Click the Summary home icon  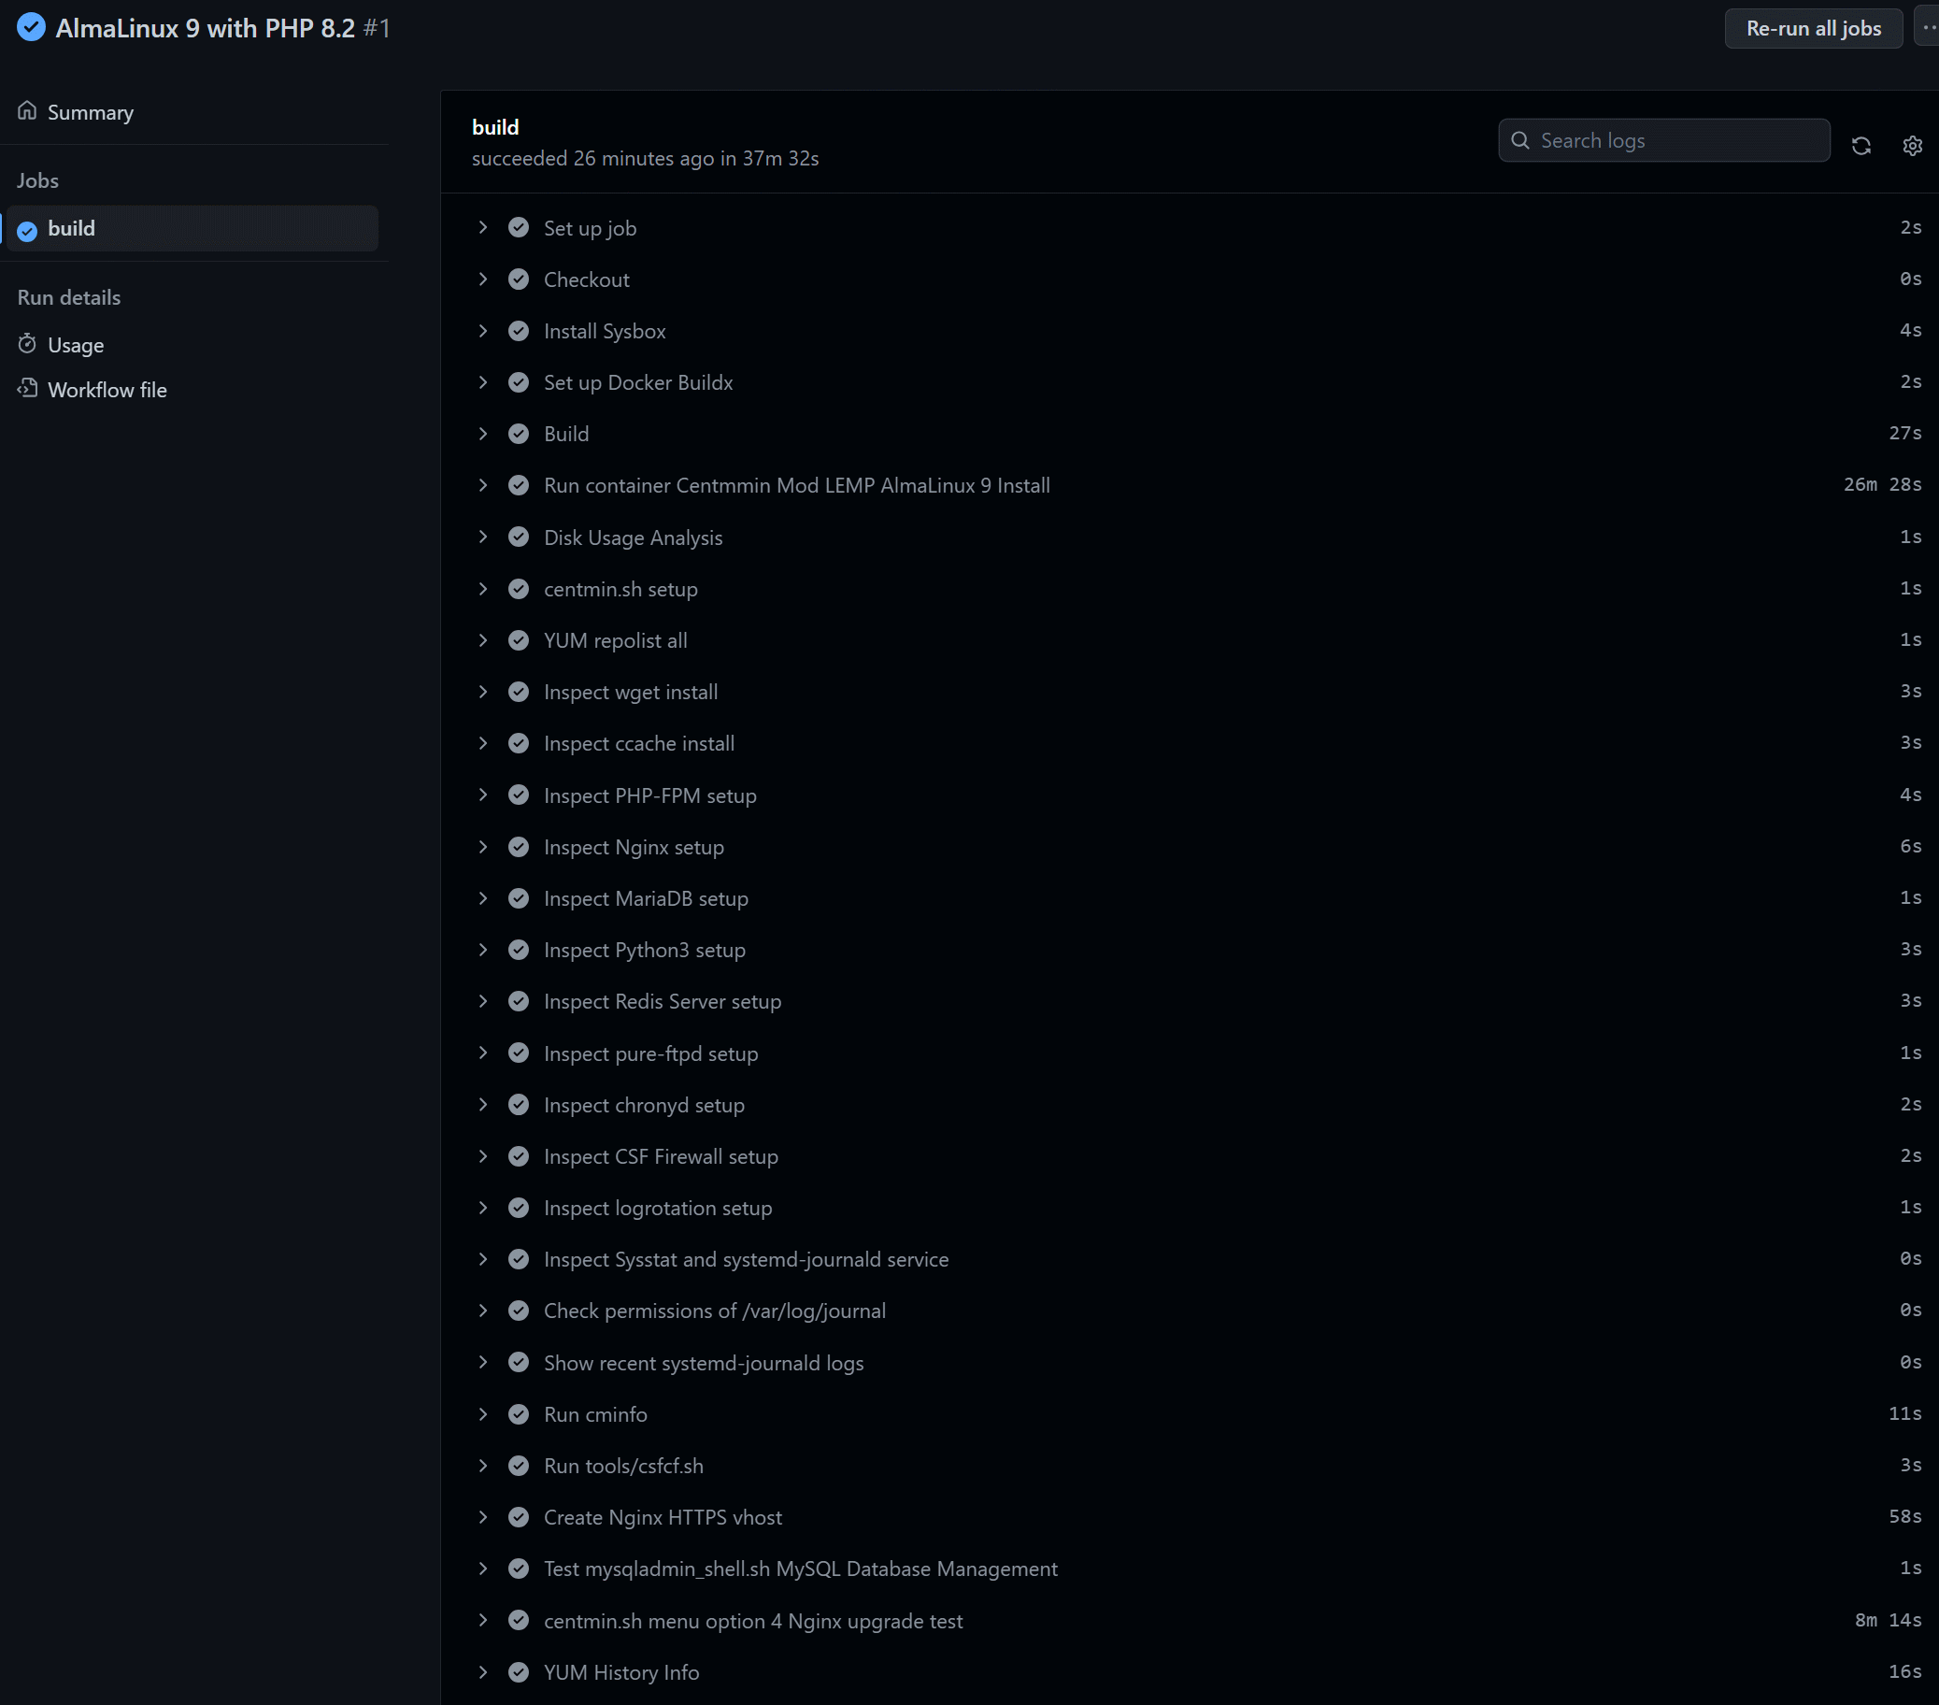pos(27,111)
